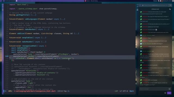Image resolution: width=174 pixels, height=97 pixels.
Task: Expand the folded addLanguages function body
Action: 63,19
